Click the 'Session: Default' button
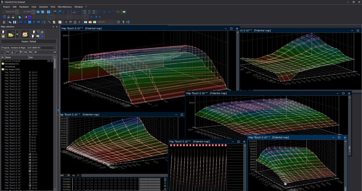The image size is (362, 191). [28, 41]
